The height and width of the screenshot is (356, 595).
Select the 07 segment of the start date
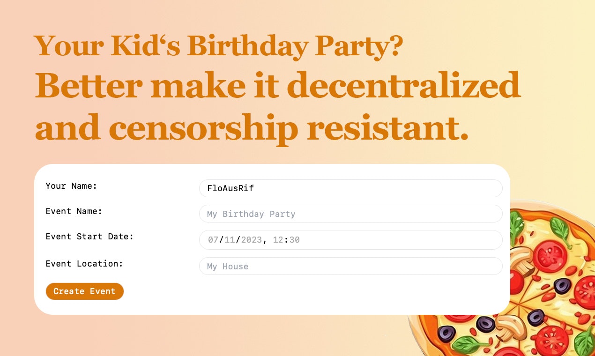coord(213,240)
